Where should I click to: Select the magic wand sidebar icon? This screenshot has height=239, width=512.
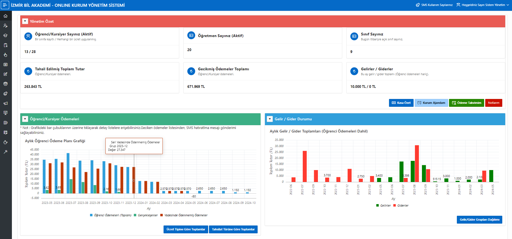[5, 152]
